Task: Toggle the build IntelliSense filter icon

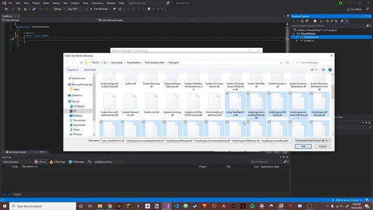Action: click(x=89, y=162)
